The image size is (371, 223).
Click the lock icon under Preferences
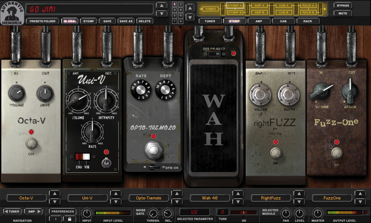pos(69,219)
